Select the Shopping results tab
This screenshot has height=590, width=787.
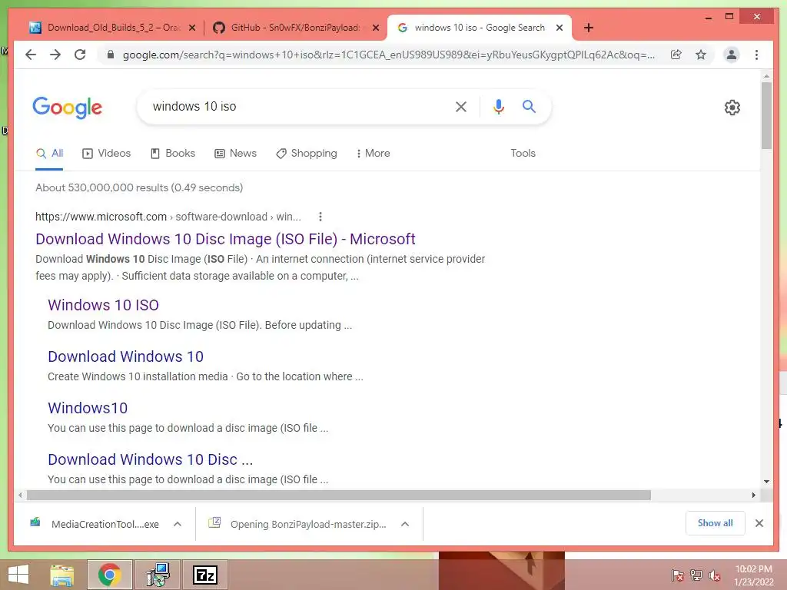(307, 153)
